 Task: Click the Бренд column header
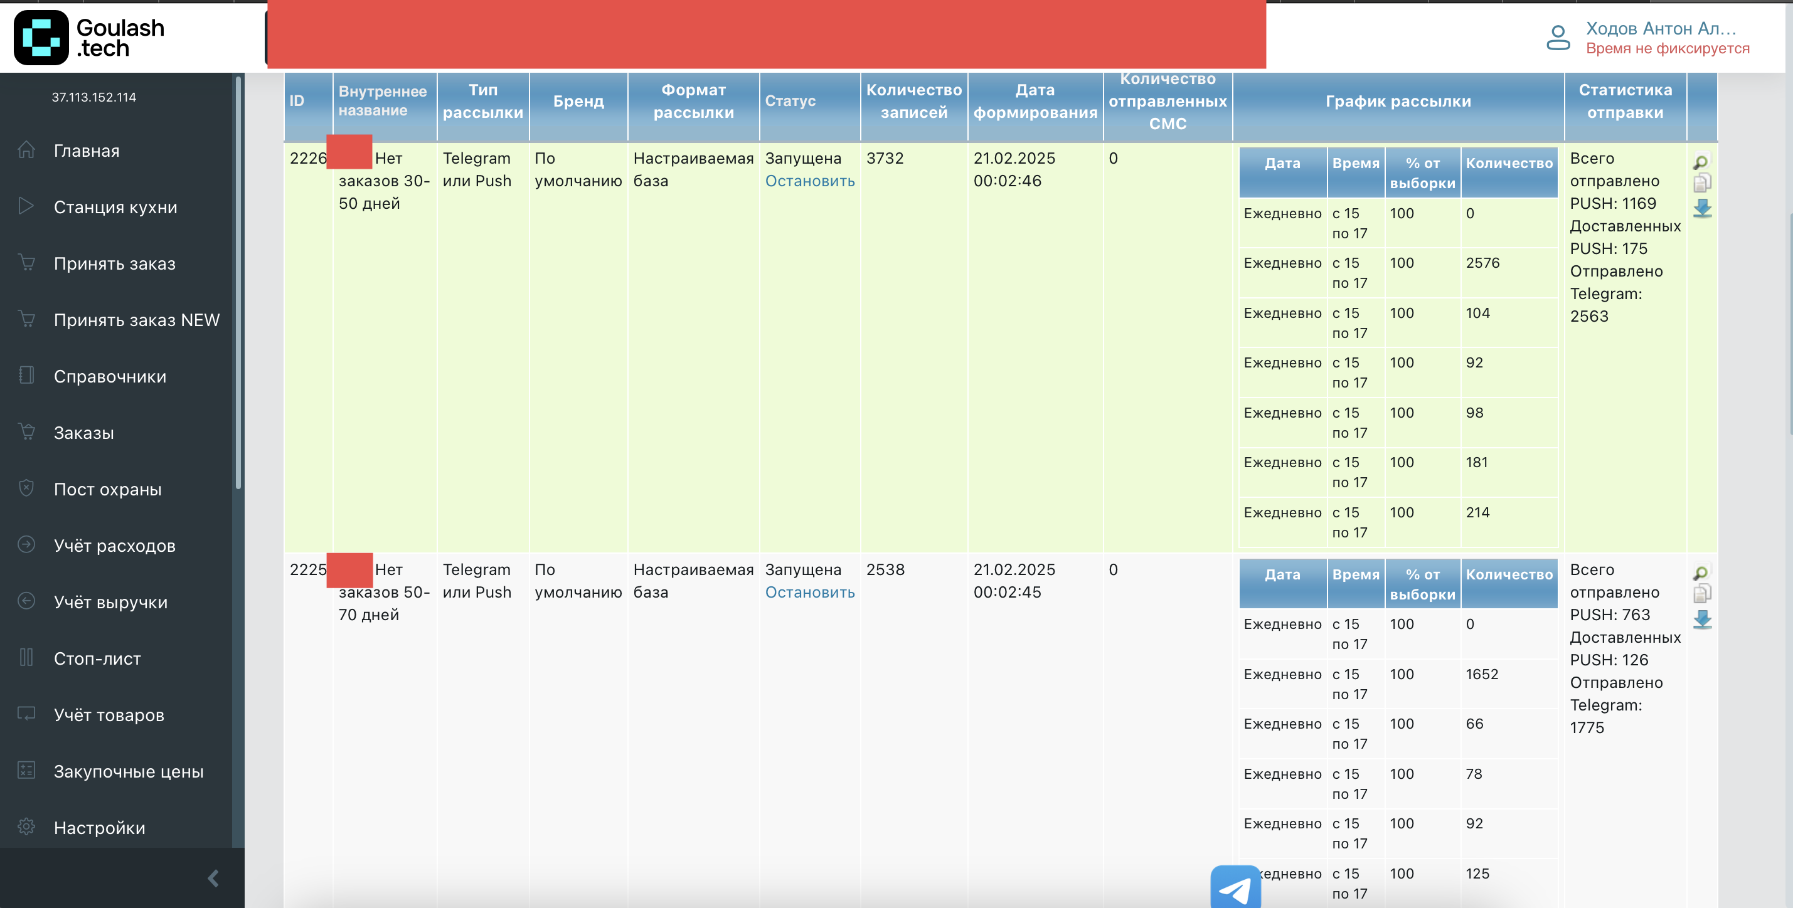(x=578, y=101)
